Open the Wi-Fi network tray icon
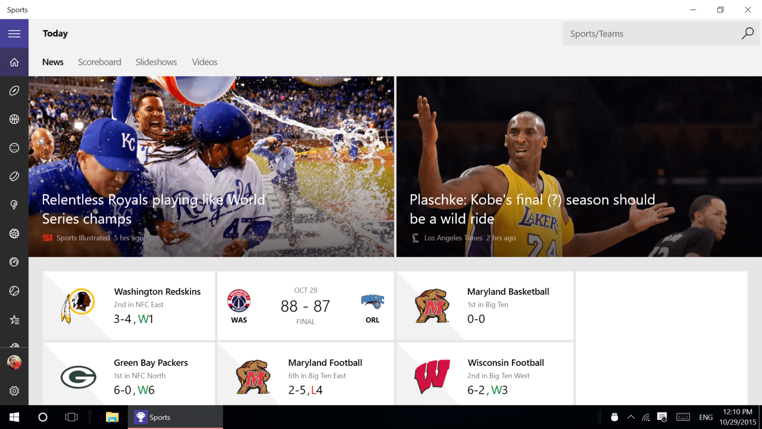Screen dimensions: 762x429 [646, 417]
